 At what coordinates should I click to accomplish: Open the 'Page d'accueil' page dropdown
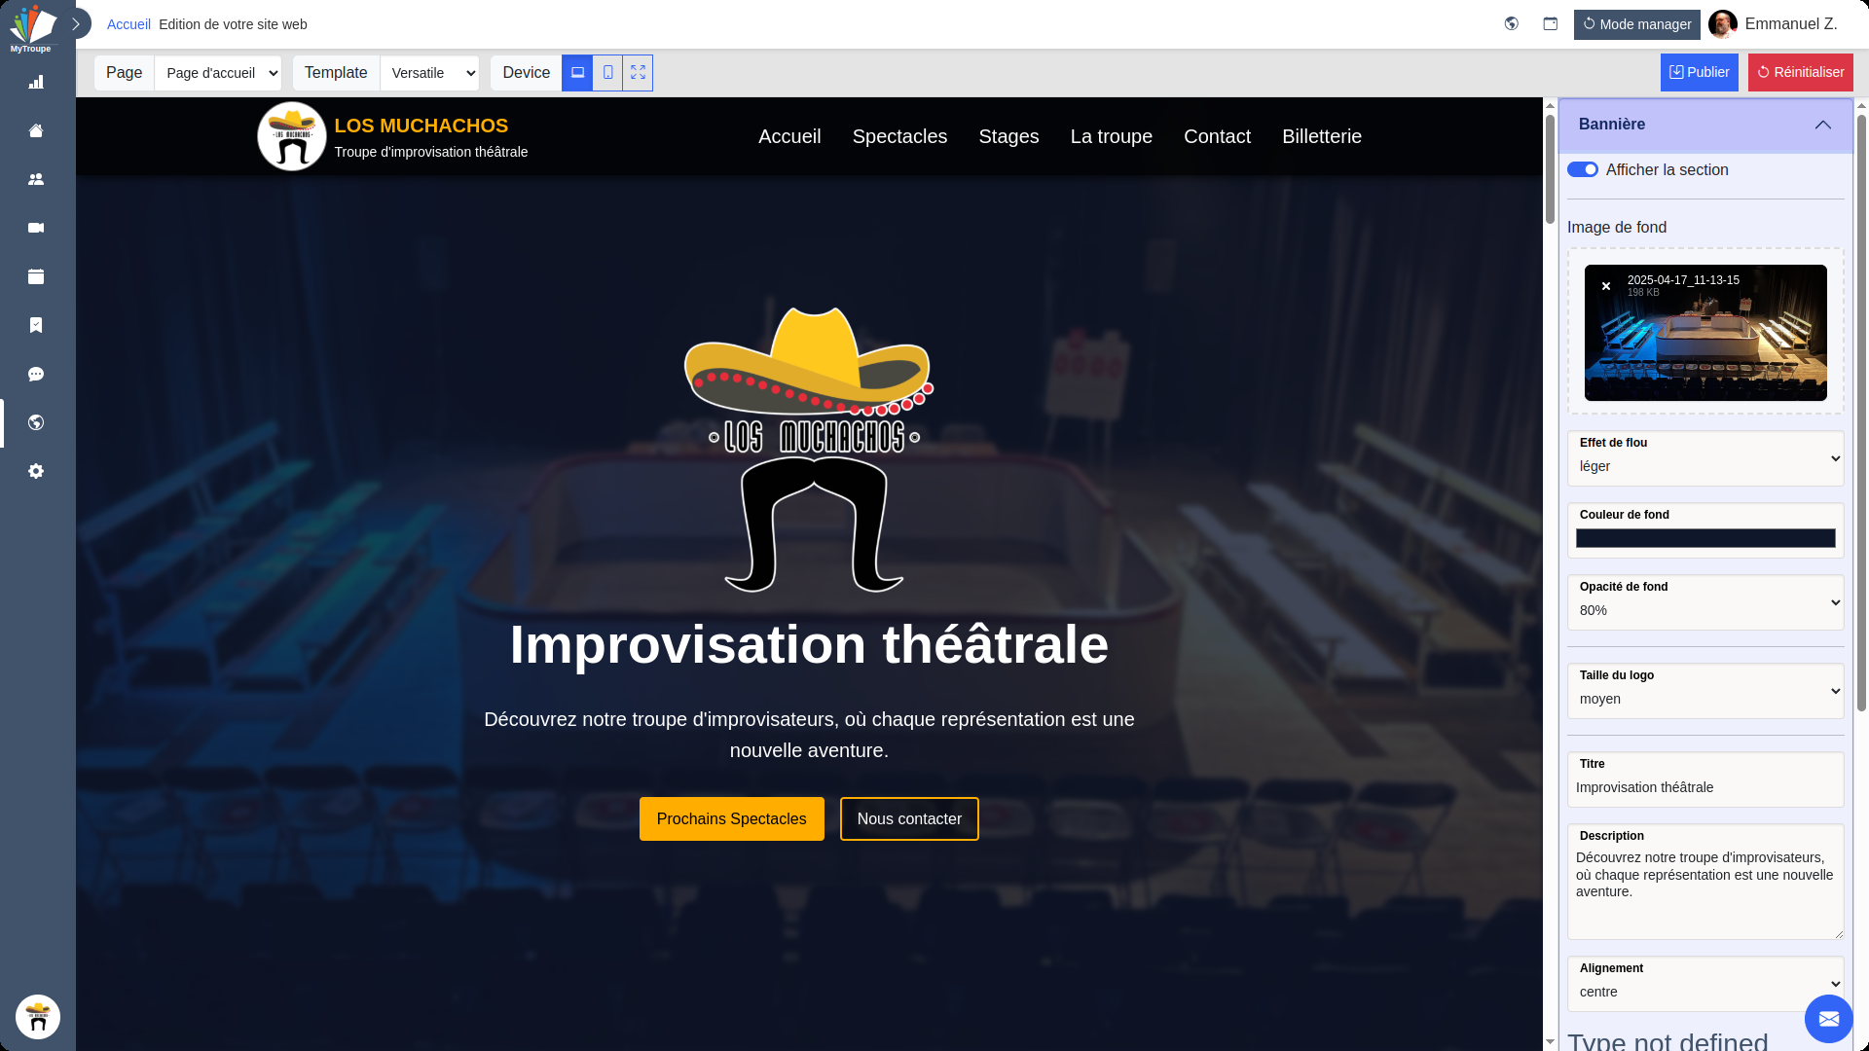coord(217,72)
